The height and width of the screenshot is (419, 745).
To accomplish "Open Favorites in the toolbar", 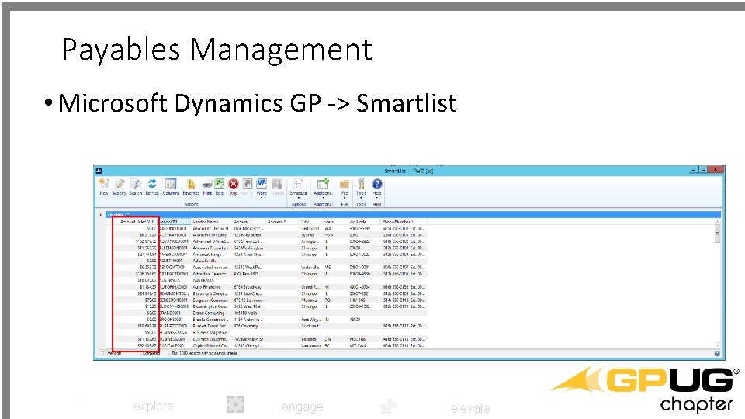I will click(191, 186).
